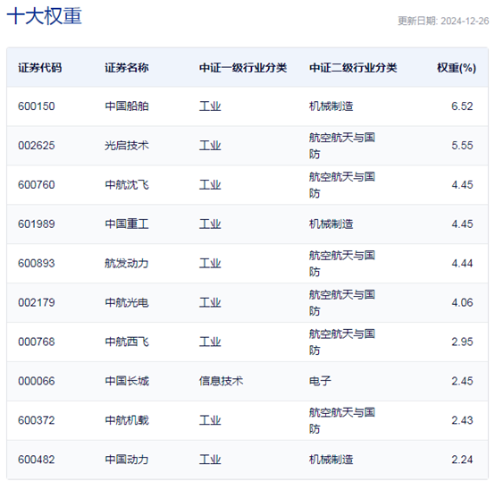This screenshot has height=490, width=495.
Task: Click the 权重(%) column header
Action: [x=457, y=68]
